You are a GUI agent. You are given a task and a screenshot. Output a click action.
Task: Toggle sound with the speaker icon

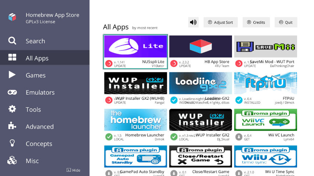(193, 22)
